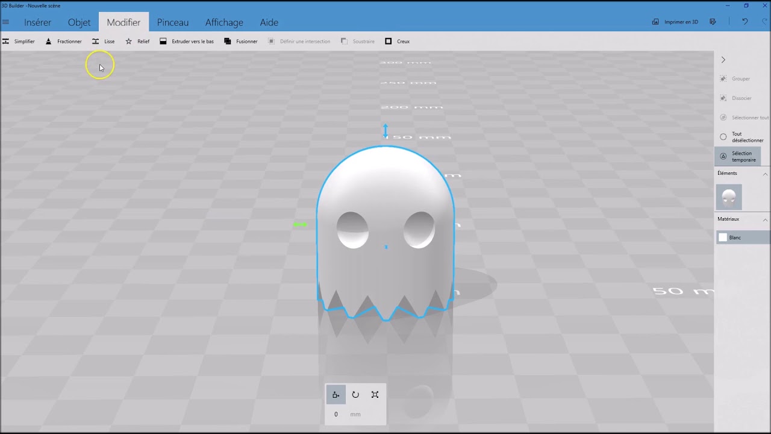Redo the last undone action
771x434 pixels.
[764, 22]
